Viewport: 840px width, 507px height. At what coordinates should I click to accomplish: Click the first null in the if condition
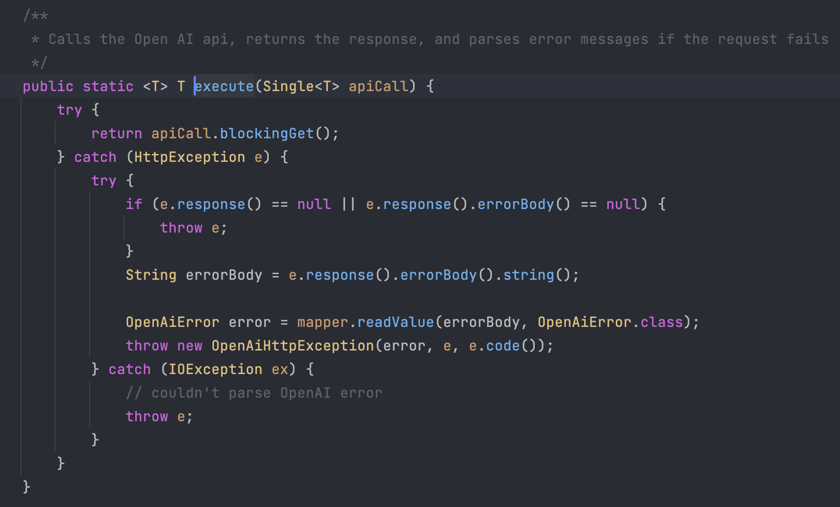coord(314,204)
